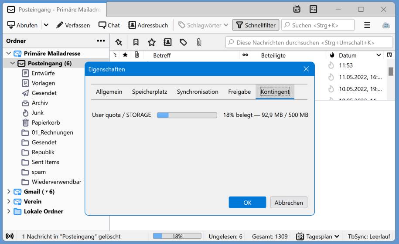Toggle the starred messages filter
The image size is (399, 244).
[x=151, y=42]
